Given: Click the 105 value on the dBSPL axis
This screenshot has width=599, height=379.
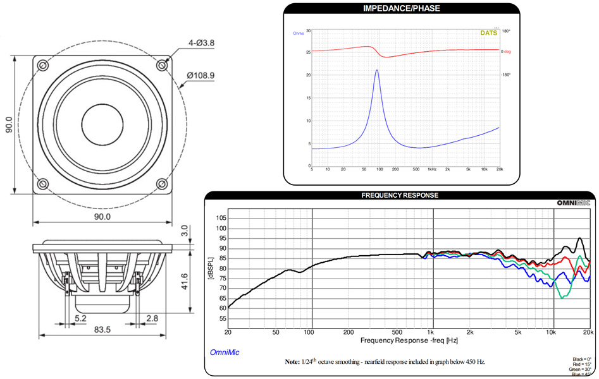Looking at the screenshot, I should [x=221, y=219].
